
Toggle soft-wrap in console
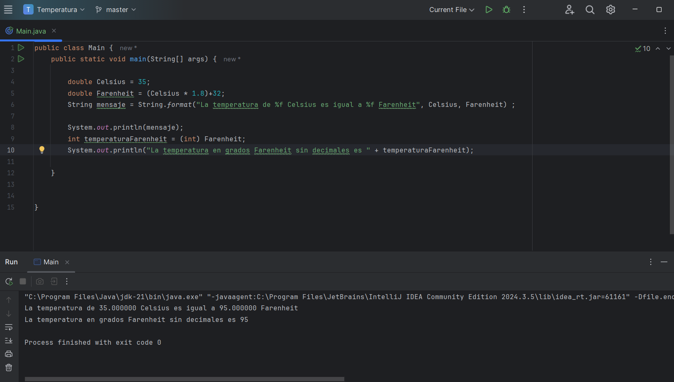click(x=9, y=327)
